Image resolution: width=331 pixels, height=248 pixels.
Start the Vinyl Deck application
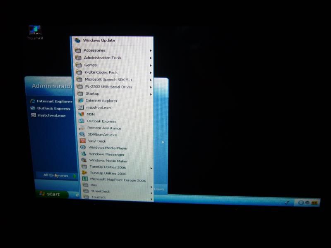[97, 141]
